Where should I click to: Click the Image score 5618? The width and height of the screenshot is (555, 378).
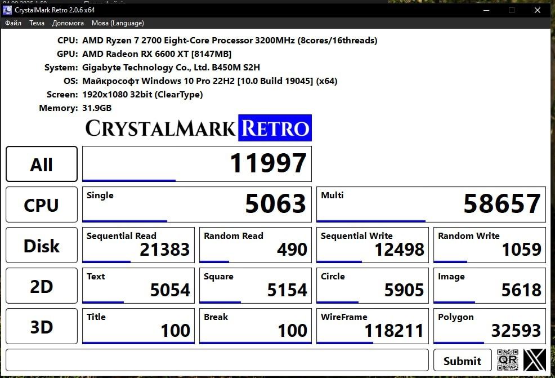pos(490,286)
